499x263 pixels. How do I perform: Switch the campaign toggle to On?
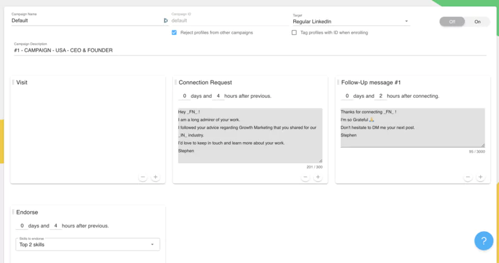(478, 21)
